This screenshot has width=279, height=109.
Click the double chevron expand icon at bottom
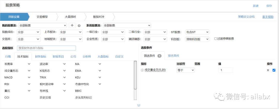click(139, 105)
